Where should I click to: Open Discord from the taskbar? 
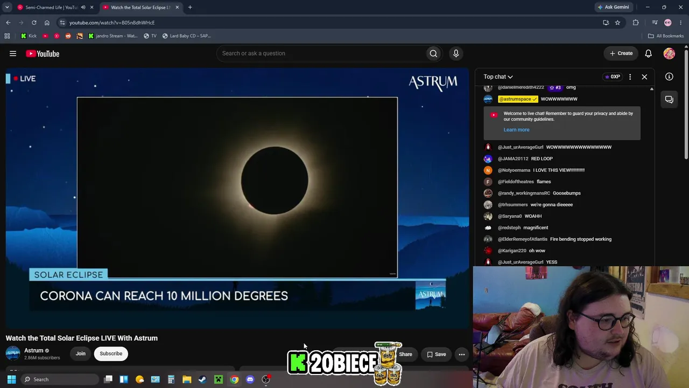click(250, 379)
